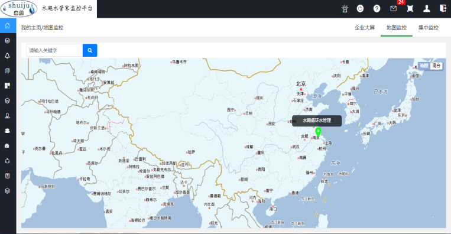Image resolution: width=451 pixels, height=234 pixels.
Task: Click the power icon in top bar
Action: click(360, 9)
